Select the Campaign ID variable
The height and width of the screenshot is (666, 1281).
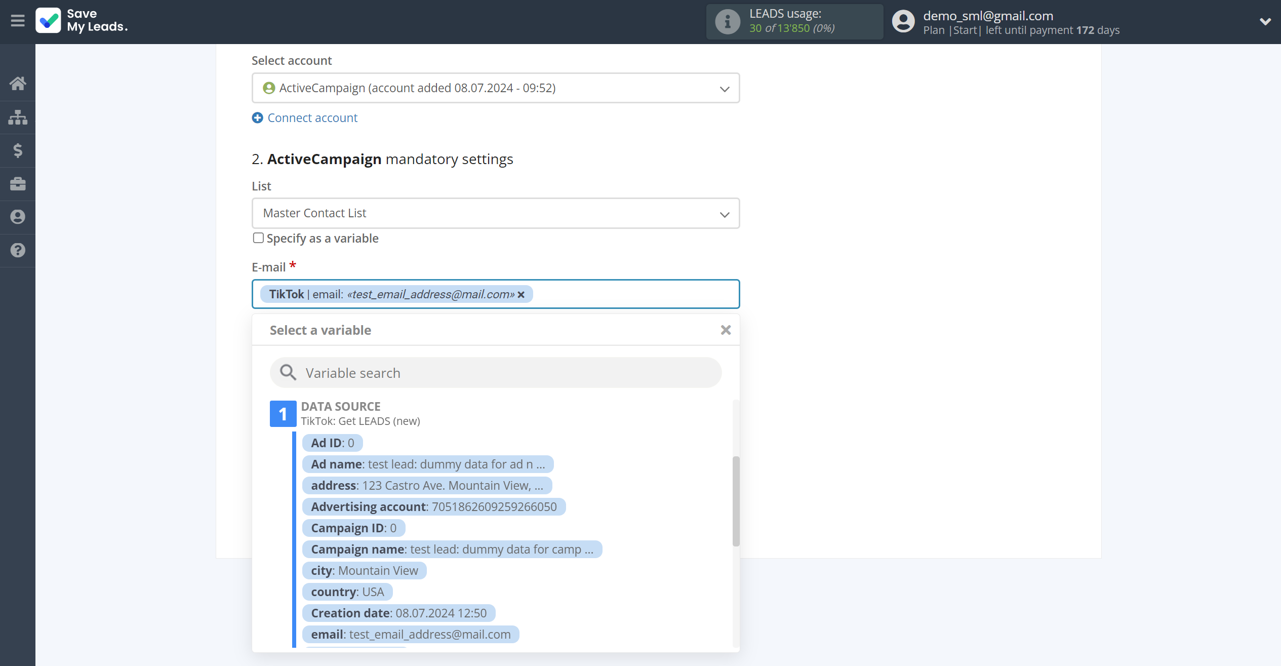tap(353, 528)
